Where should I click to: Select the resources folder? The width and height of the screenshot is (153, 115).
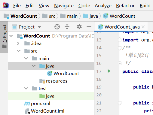[x=51, y=81]
